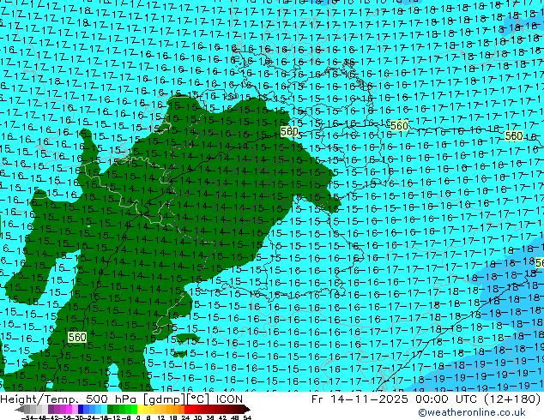This screenshot has width=544, height=420.
Task: Click the 560 contour label over the dark green area
Action: (x=289, y=132)
